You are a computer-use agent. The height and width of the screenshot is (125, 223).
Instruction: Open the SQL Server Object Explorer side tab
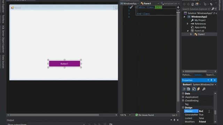(3, 39)
